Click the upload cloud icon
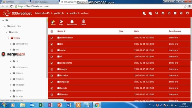 click(x=163, y=13)
